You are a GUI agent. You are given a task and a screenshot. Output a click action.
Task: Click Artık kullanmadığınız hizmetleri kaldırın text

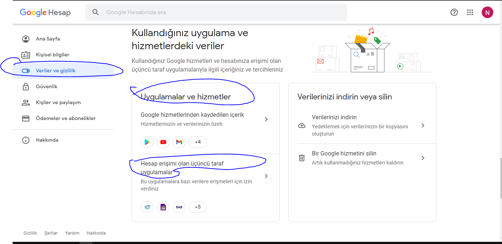358,163
